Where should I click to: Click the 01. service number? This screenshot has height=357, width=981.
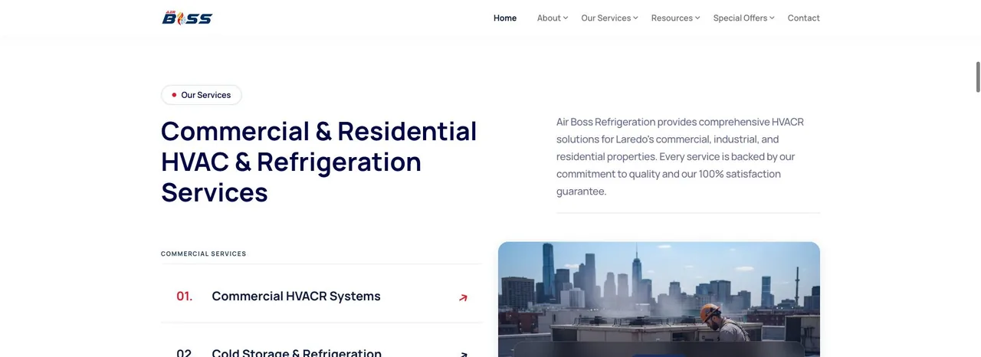tap(185, 296)
